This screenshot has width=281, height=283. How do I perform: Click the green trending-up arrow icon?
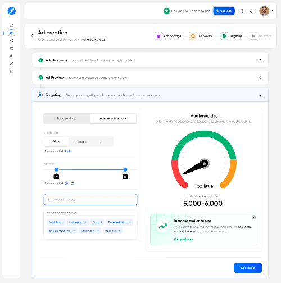pyautogui.click(x=163, y=226)
